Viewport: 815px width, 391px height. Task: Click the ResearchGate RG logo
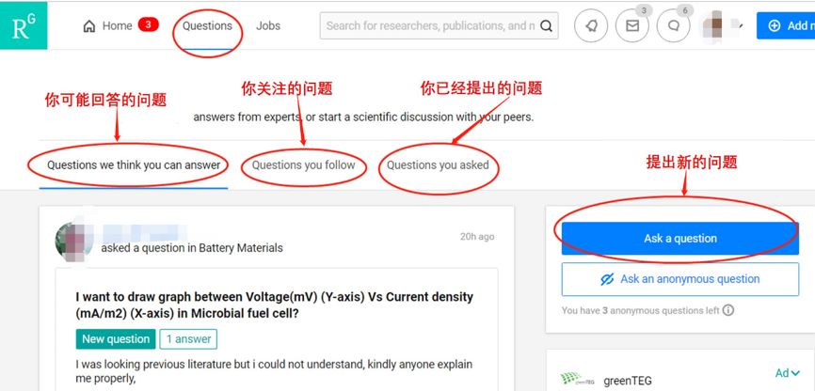click(24, 25)
